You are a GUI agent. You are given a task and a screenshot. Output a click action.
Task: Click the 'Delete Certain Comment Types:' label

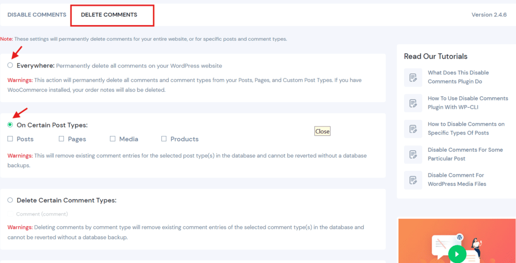pos(67,200)
